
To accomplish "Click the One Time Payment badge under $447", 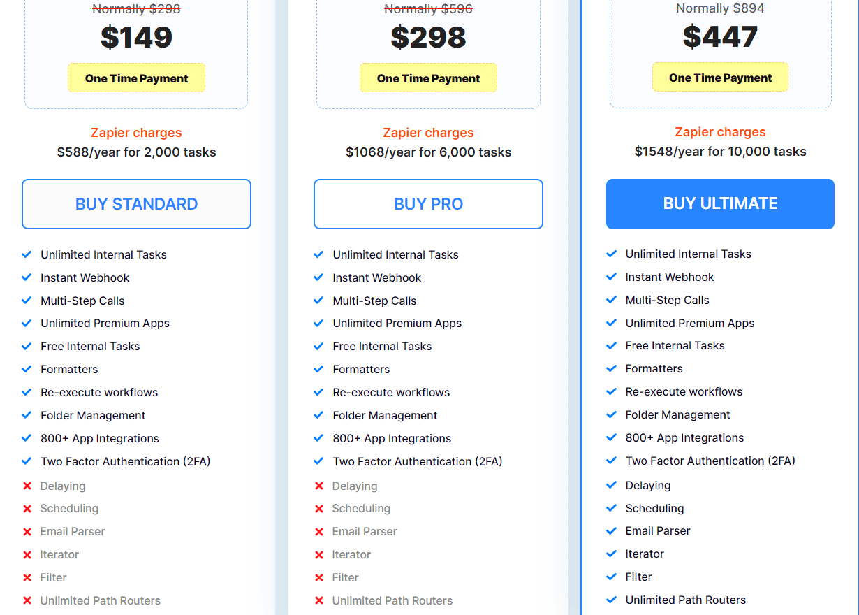I will tap(720, 77).
